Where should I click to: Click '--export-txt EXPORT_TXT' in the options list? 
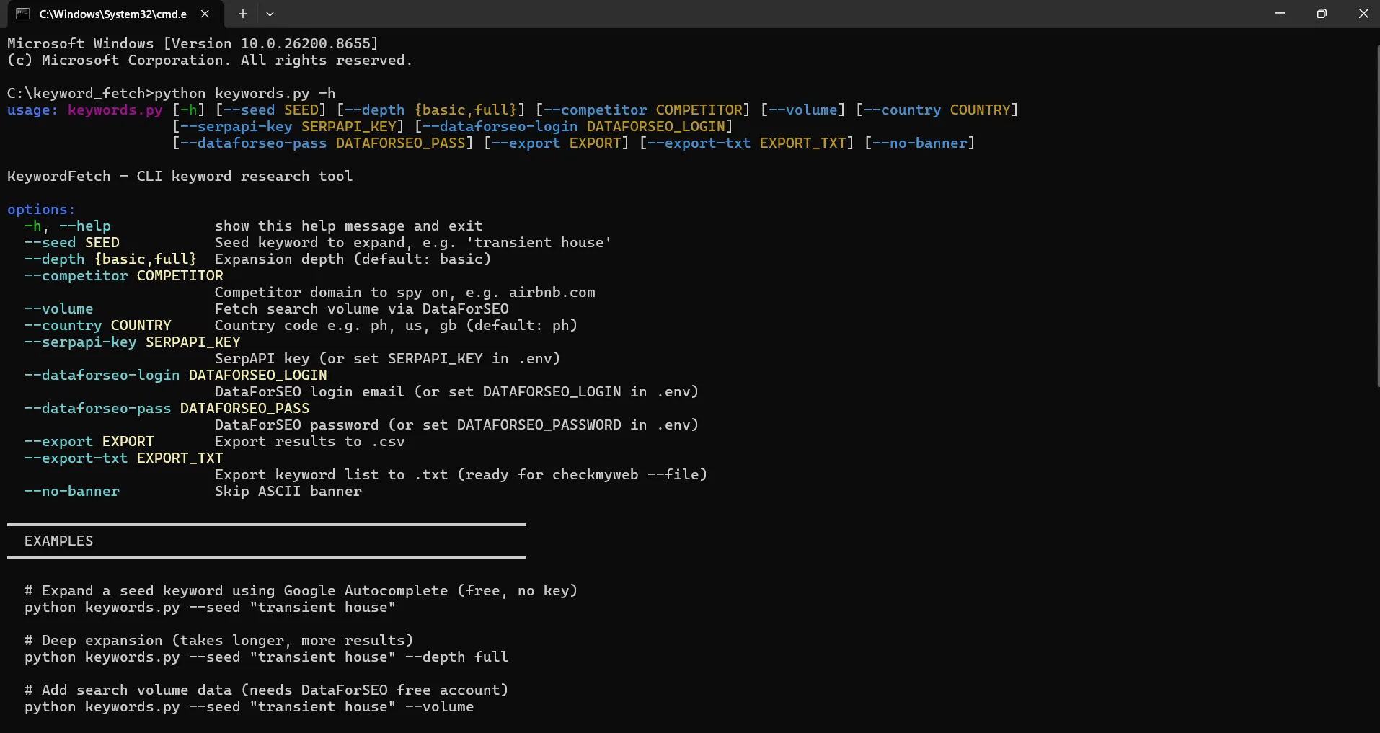point(124,458)
